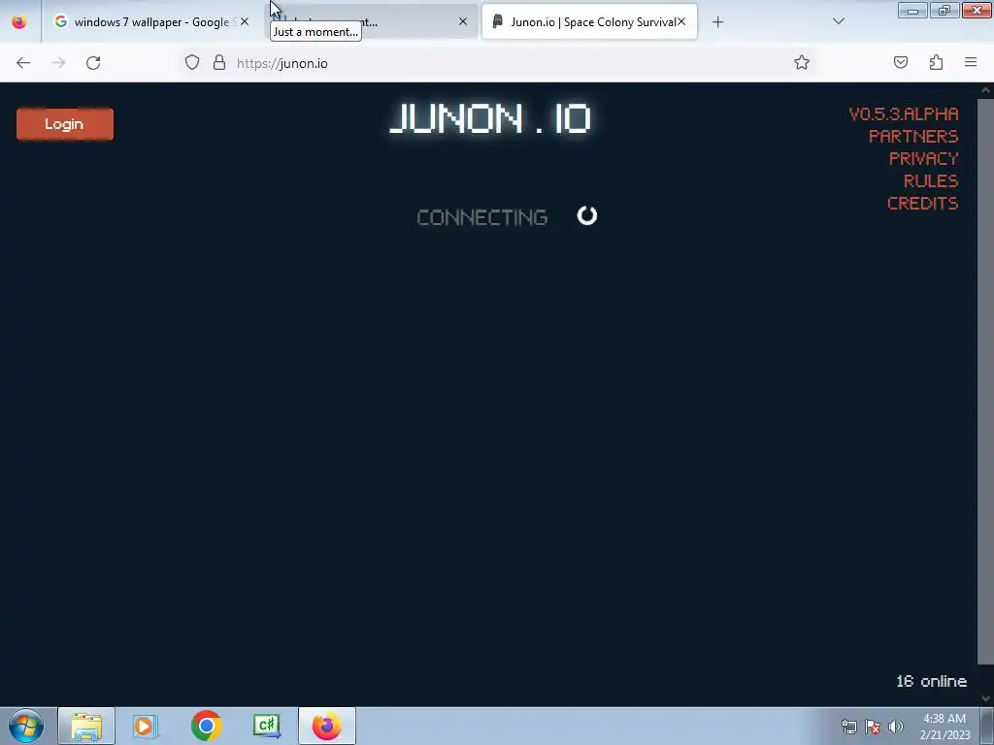Open Windows Explorer from the taskbar

86,726
